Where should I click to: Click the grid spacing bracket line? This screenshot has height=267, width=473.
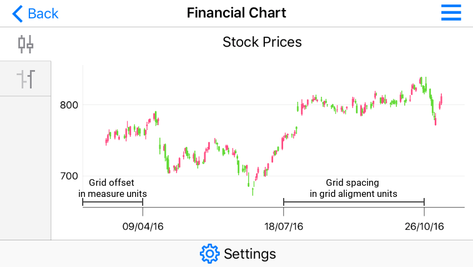354,202
